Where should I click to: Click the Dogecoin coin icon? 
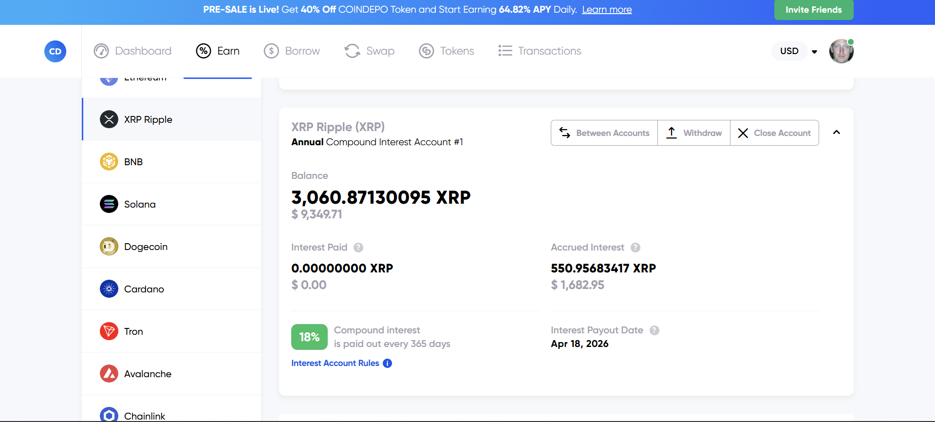coord(109,247)
